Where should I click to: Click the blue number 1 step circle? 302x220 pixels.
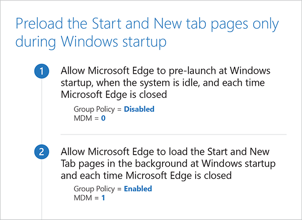(x=41, y=72)
